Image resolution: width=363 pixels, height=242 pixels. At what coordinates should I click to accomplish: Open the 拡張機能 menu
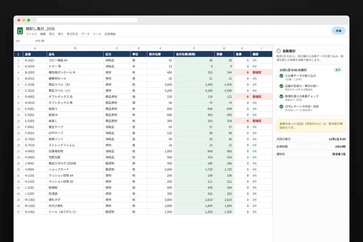[110, 34]
